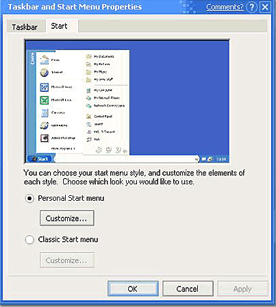
Task: Select the Classic Start menu option
Action: [x=29, y=240]
